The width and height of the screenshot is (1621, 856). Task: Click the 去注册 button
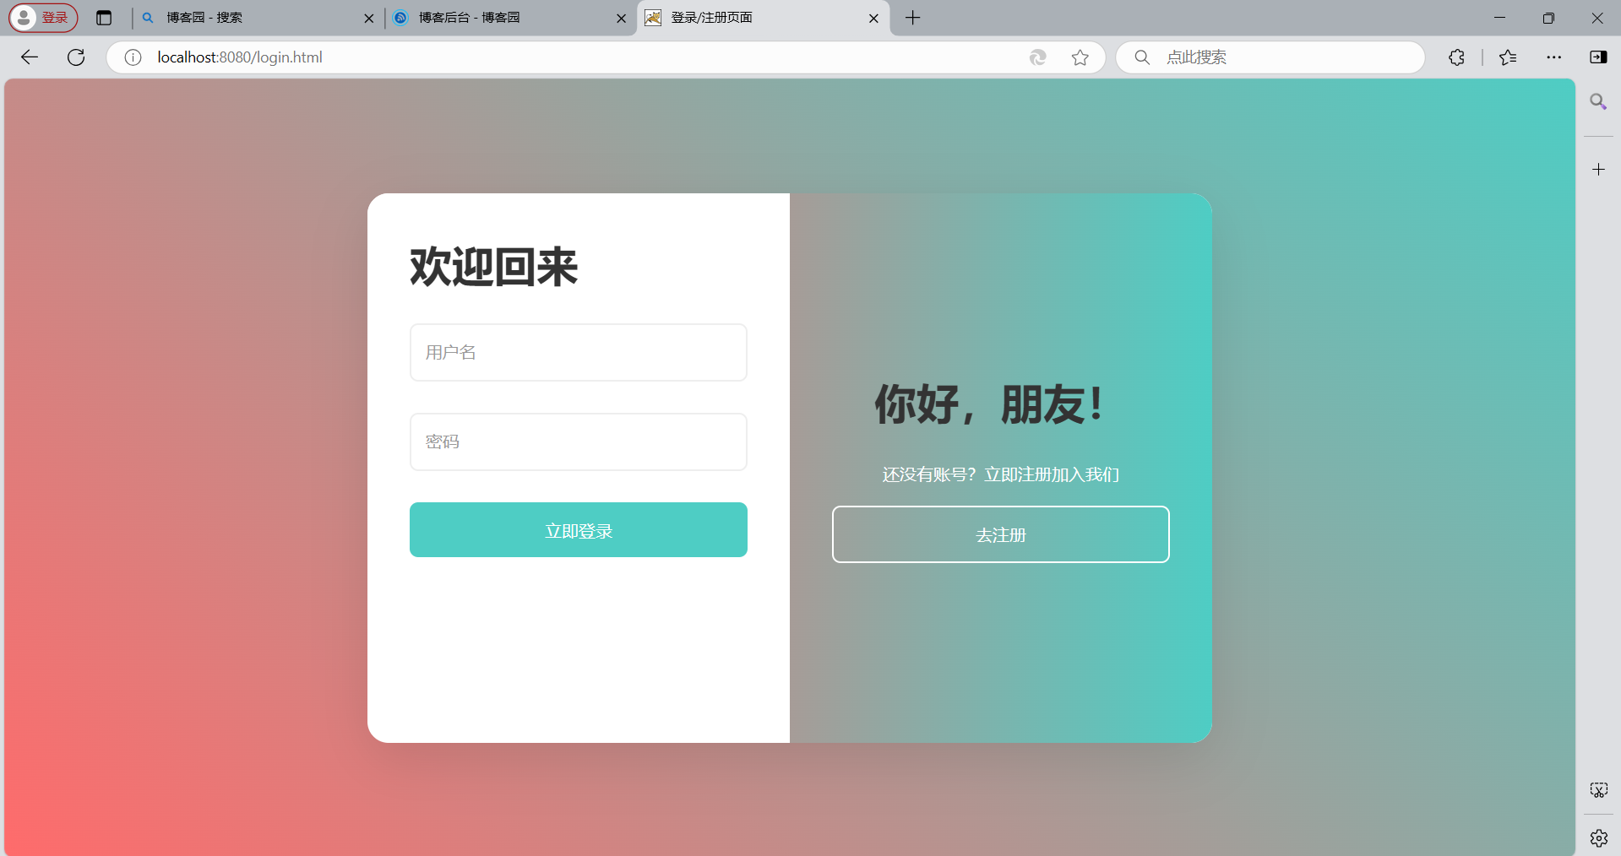tap(1001, 534)
